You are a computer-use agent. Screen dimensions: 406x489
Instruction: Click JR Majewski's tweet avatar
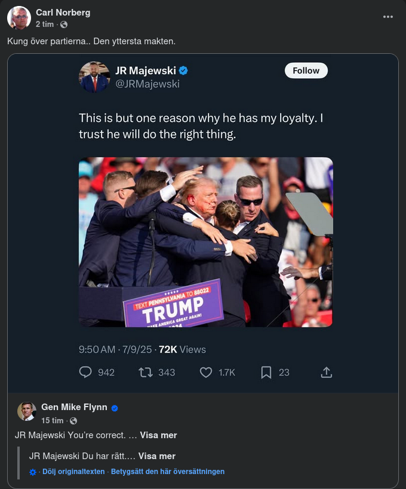click(x=94, y=77)
